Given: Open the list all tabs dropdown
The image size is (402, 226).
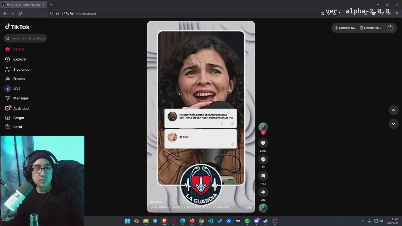Looking at the screenshot, I should [x=361, y=5].
